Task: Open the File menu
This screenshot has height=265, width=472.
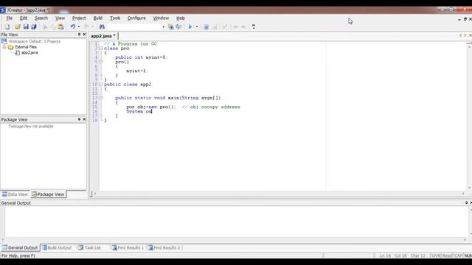Action: tap(10, 18)
